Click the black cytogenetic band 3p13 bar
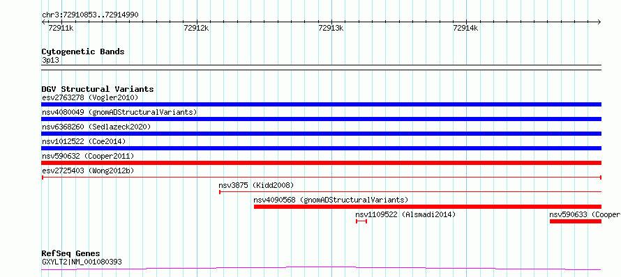 coord(321,68)
